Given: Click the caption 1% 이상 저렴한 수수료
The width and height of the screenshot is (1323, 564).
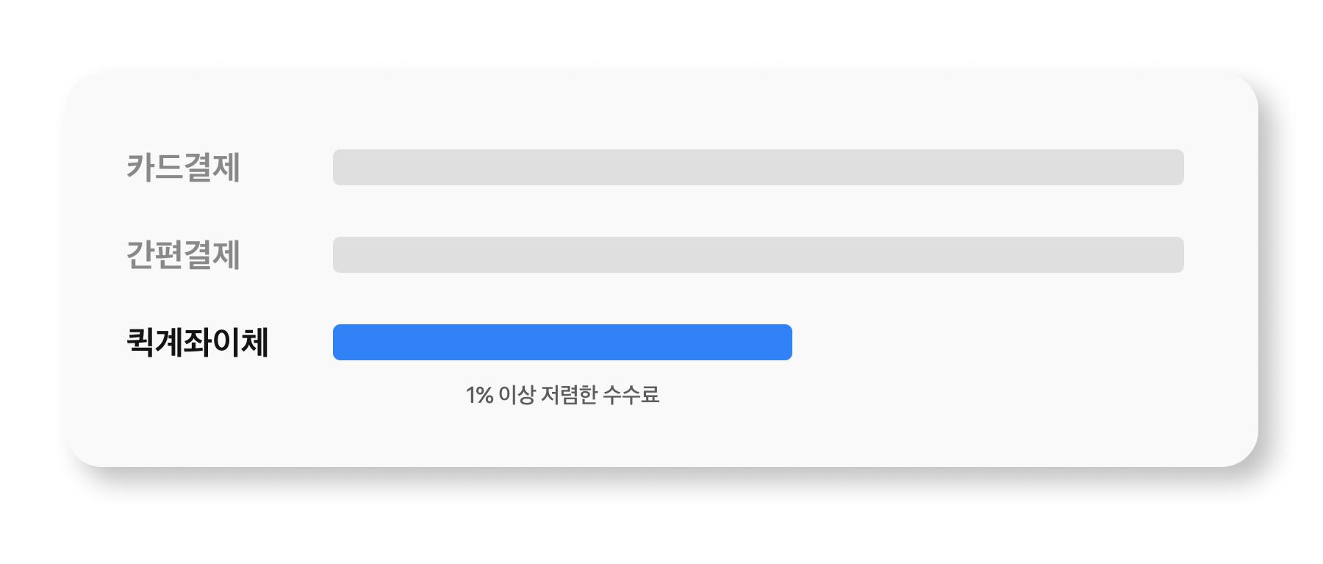Looking at the screenshot, I should 562,395.
